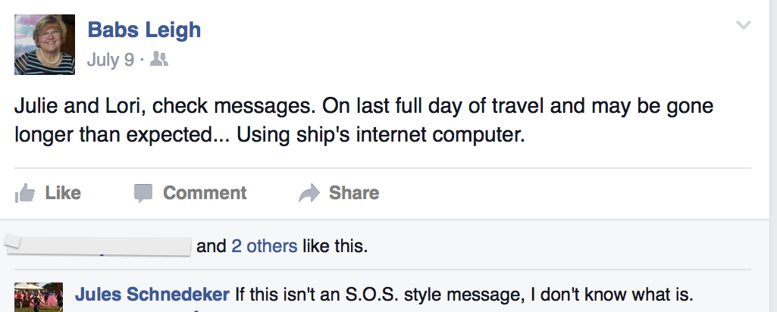Open the post options chevron menu

pos(744,26)
